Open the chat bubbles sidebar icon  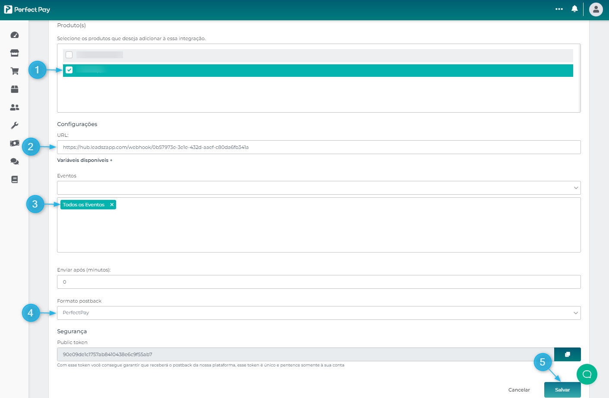15,161
